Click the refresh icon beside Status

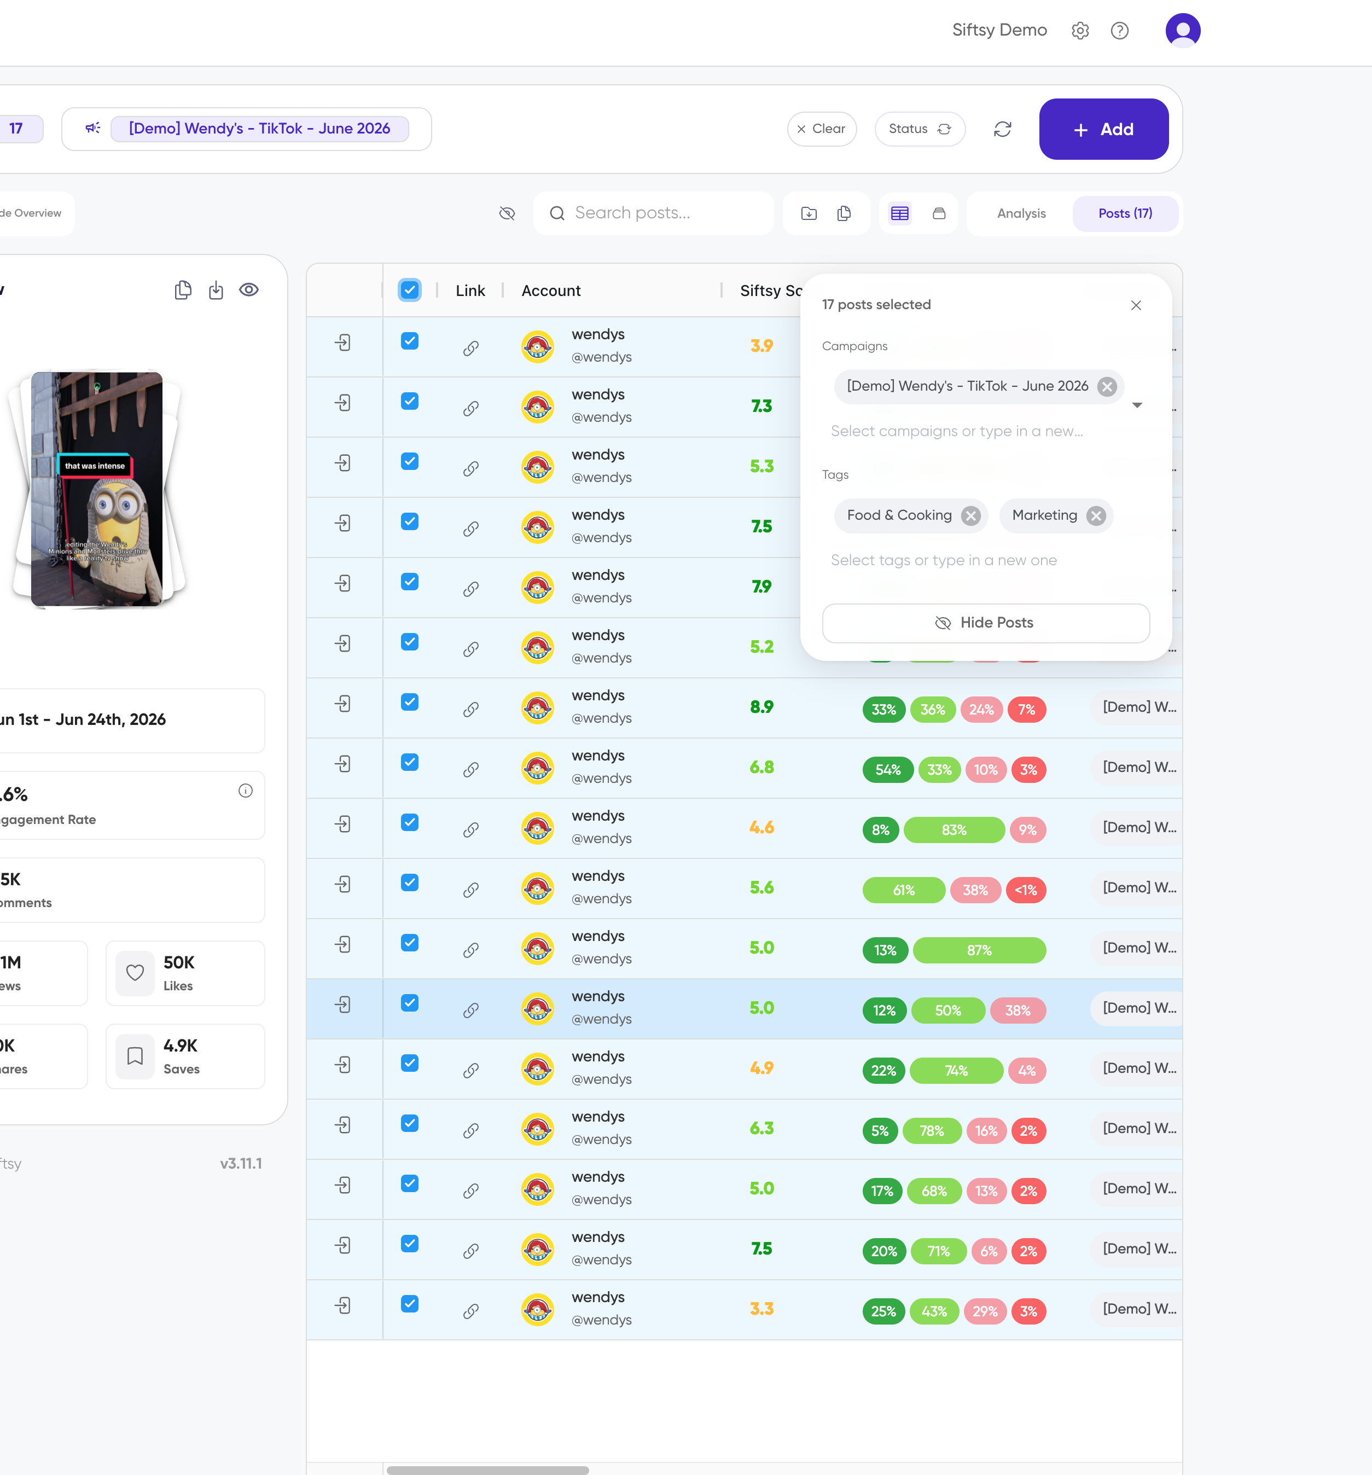pos(1002,129)
